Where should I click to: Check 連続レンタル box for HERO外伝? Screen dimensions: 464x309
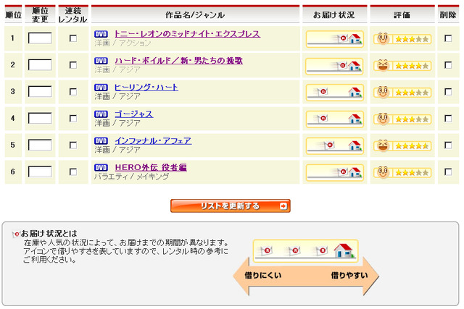tap(72, 172)
